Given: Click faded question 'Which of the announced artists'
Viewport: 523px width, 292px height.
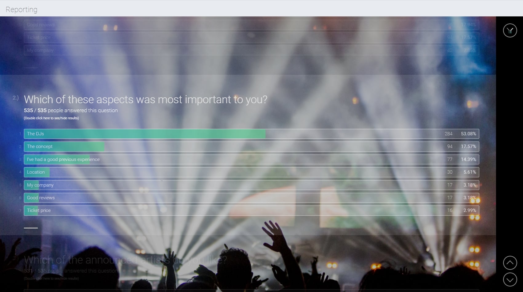Looking at the screenshot, I should coord(126,260).
